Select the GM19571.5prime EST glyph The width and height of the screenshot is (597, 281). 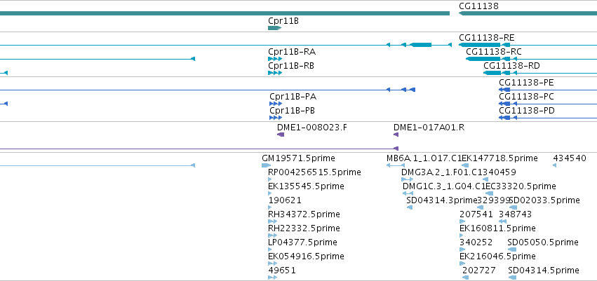tap(266, 165)
